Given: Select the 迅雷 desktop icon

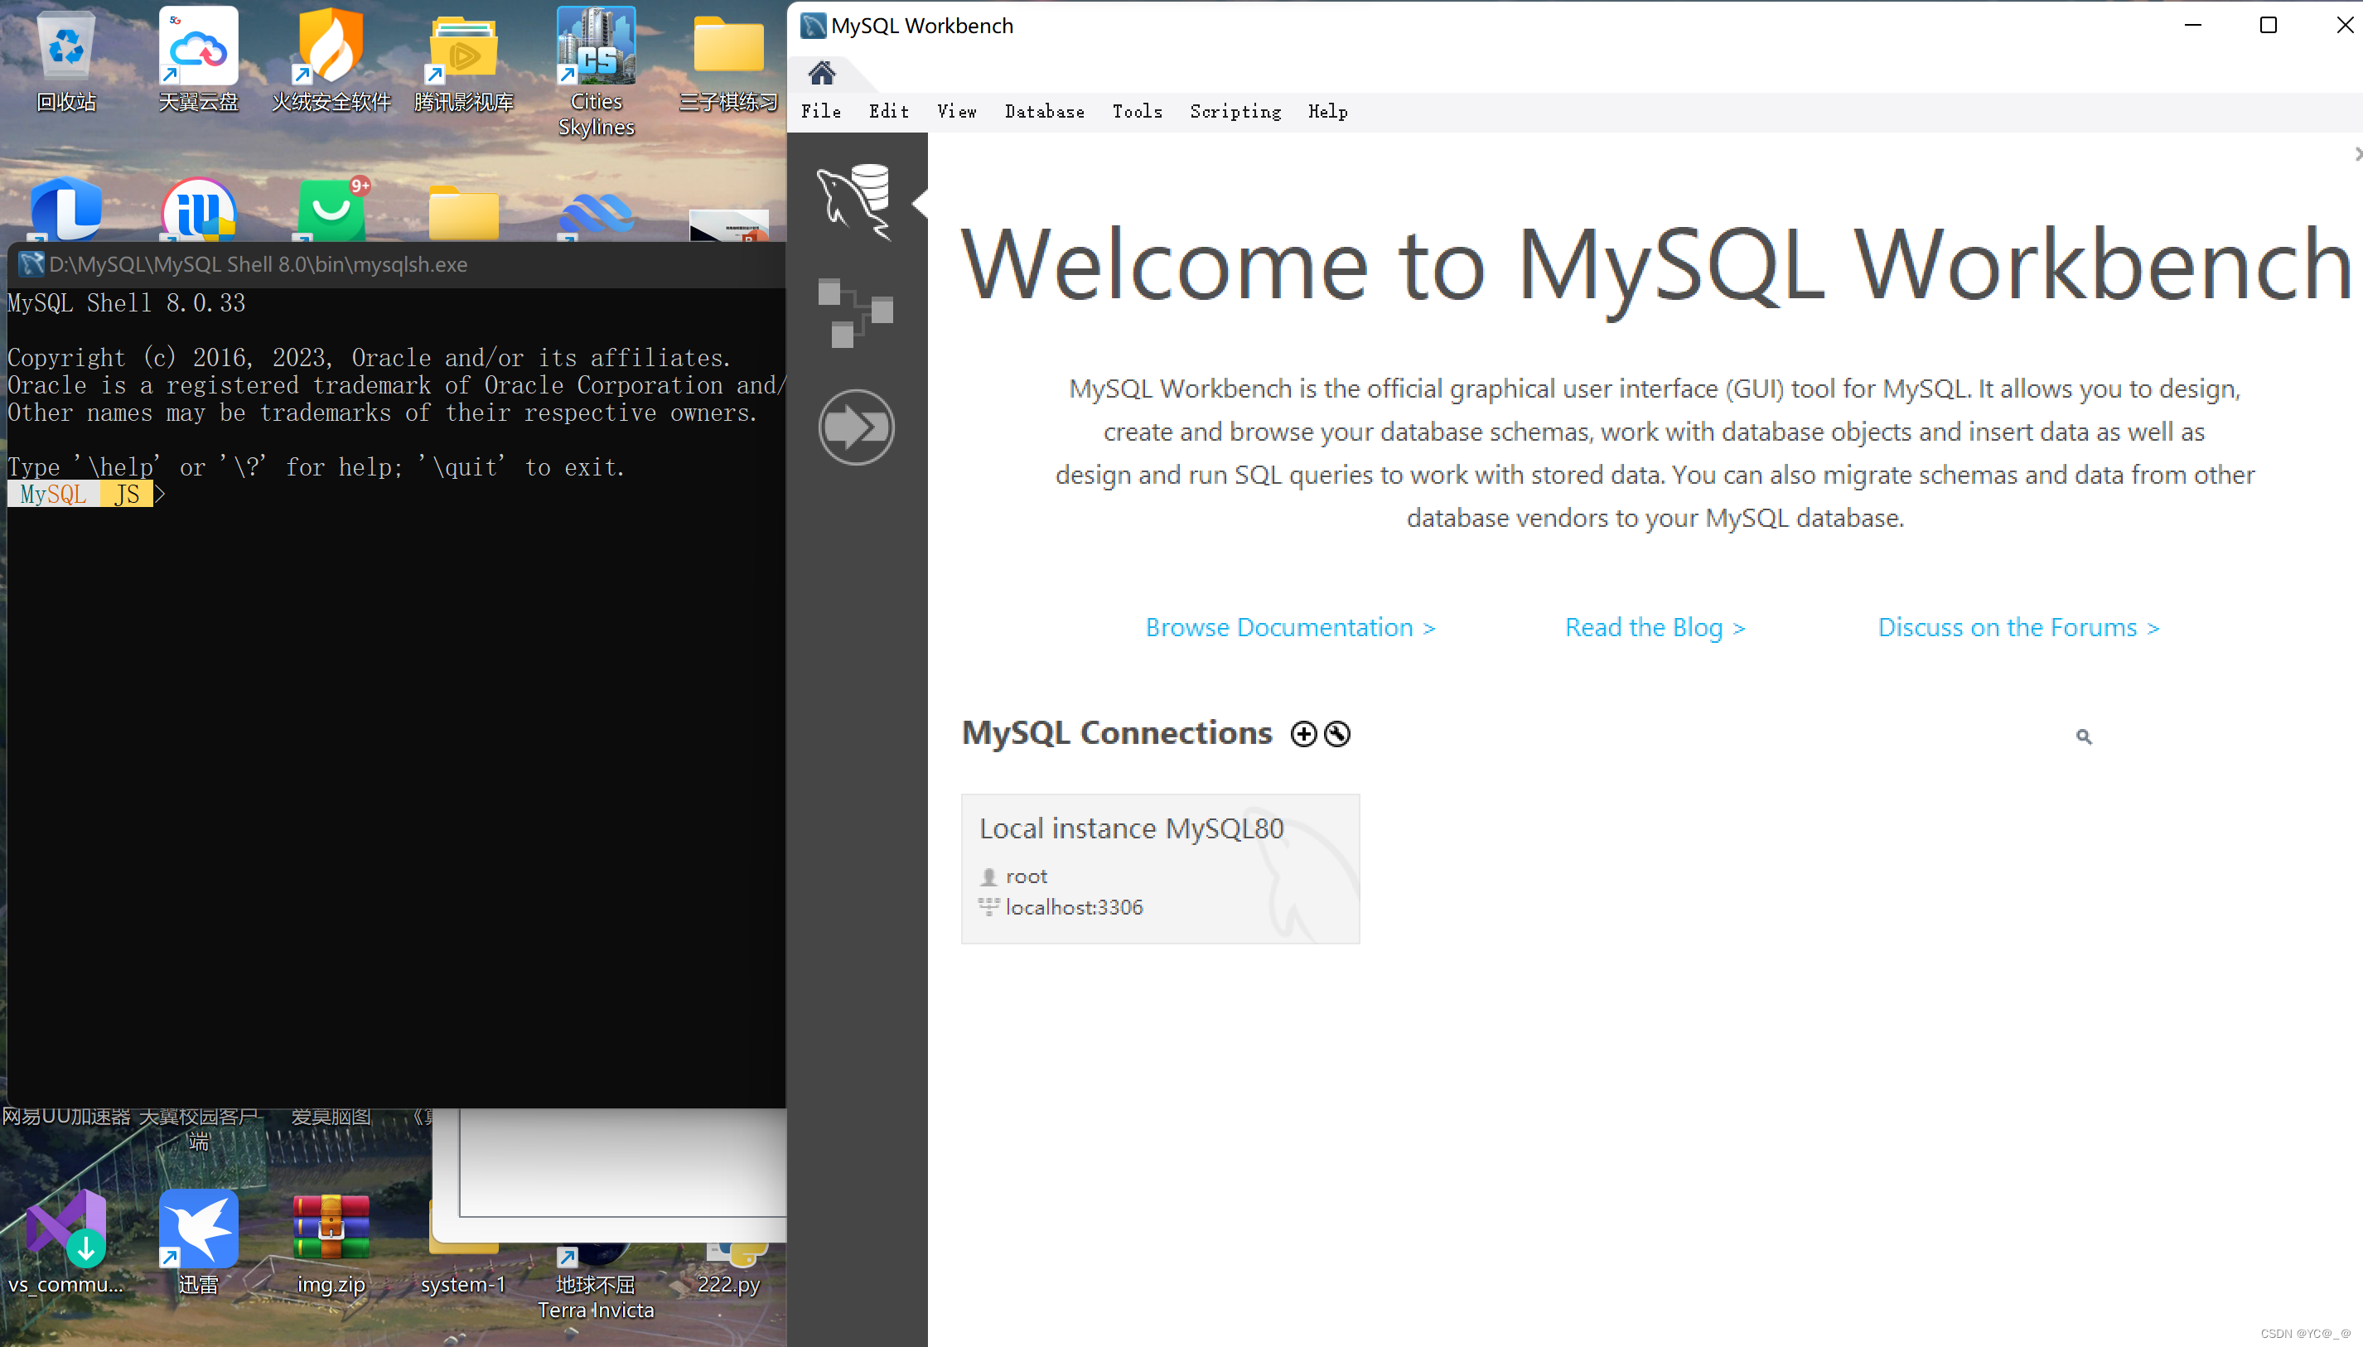Looking at the screenshot, I should (x=198, y=1243).
